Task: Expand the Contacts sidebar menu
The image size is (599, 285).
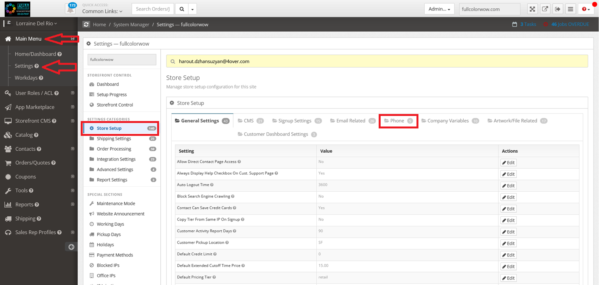Action: (73, 149)
